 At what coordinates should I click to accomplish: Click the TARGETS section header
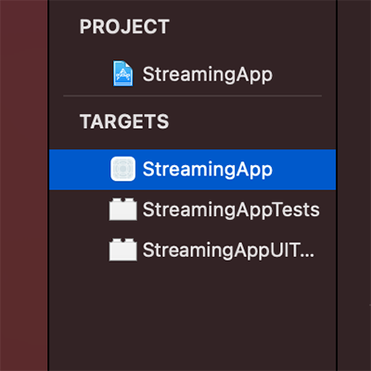point(124,122)
